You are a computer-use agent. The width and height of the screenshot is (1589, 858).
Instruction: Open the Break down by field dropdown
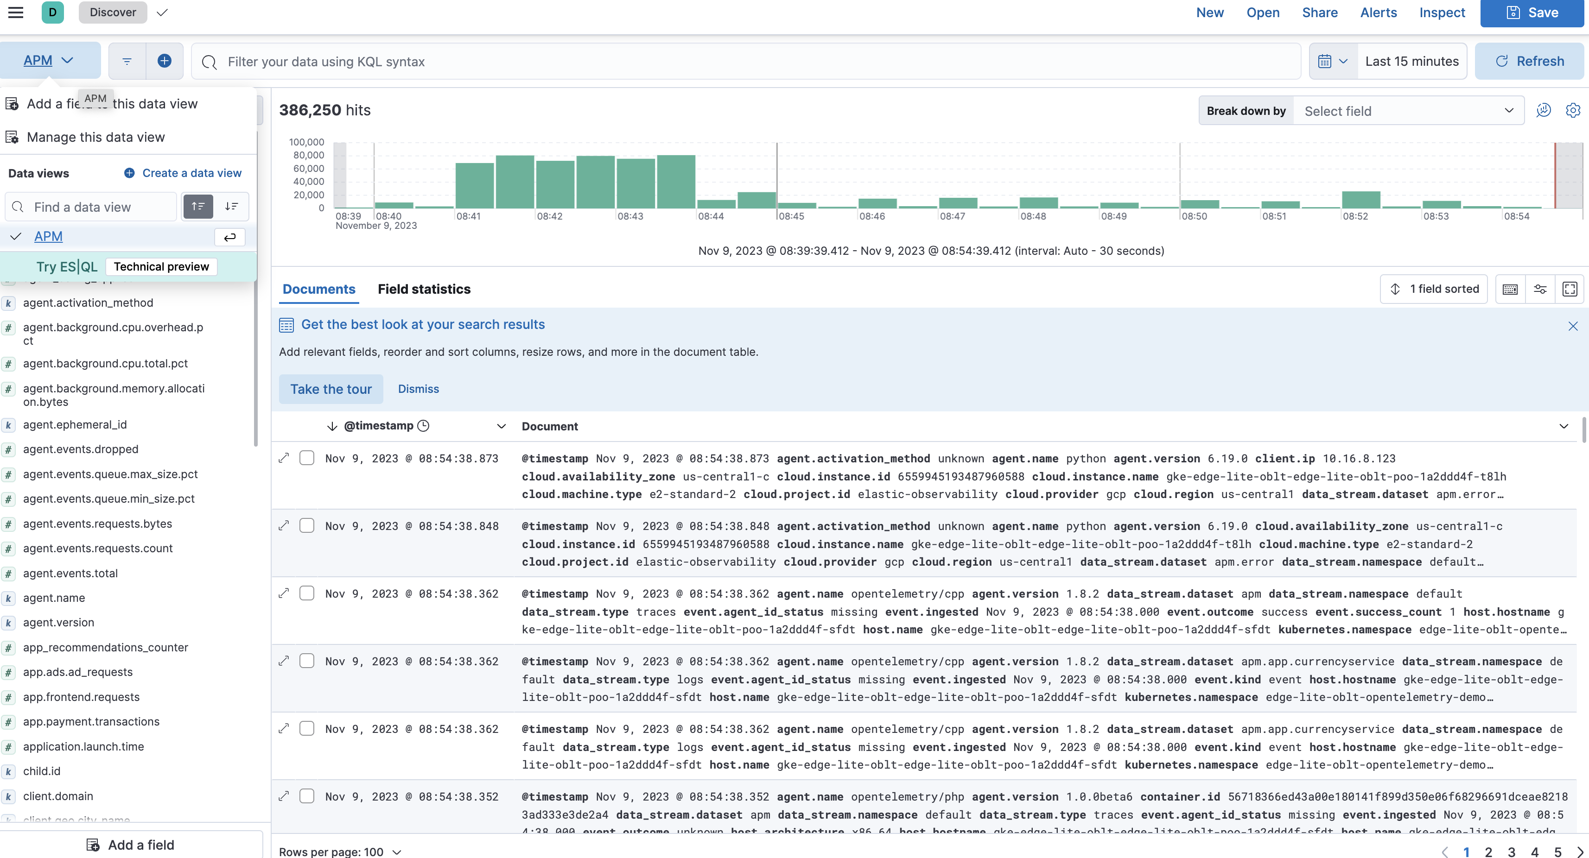click(1406, 111)
